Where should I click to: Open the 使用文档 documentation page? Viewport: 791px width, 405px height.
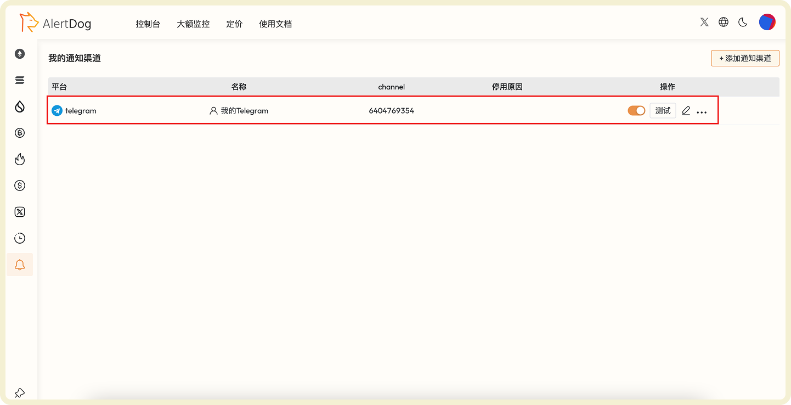tap(275, 24)
